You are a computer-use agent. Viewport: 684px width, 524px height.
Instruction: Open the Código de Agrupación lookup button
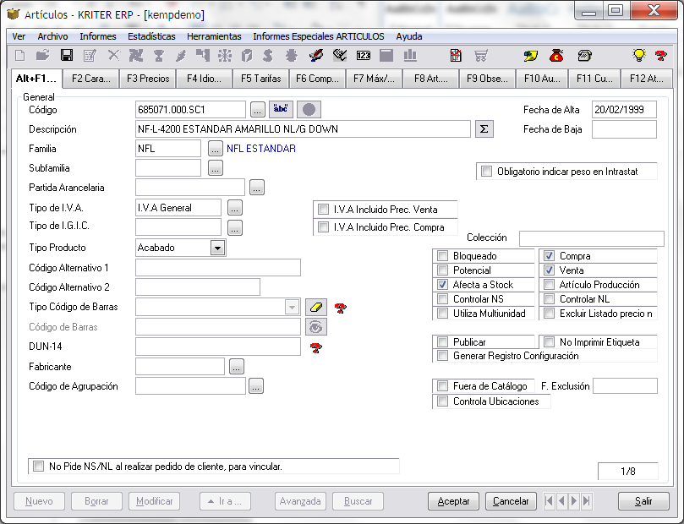pyautogui.click(x=256, y=386)
